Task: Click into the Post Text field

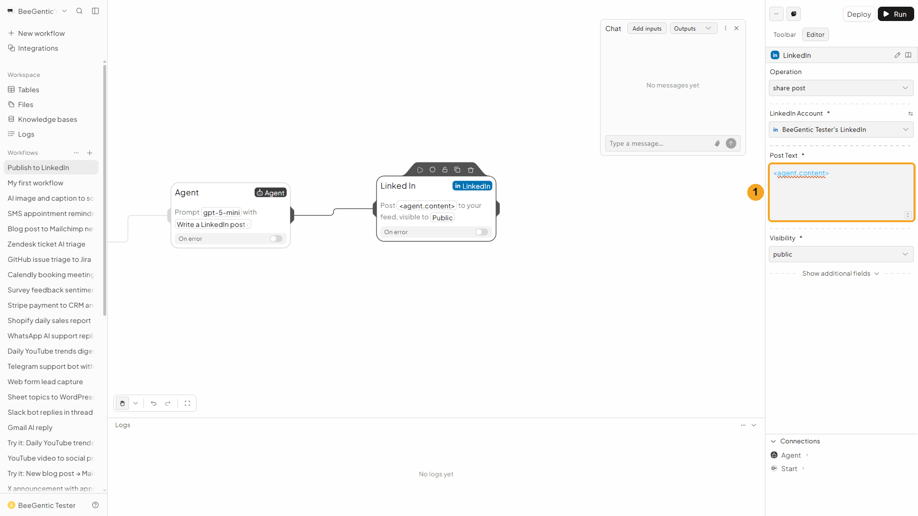Action: (841, 193)
